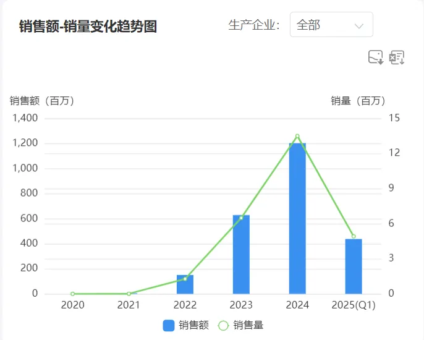Click the export to Excel icon
This screenshot has height=340, width=424.
tap(397, 57)
